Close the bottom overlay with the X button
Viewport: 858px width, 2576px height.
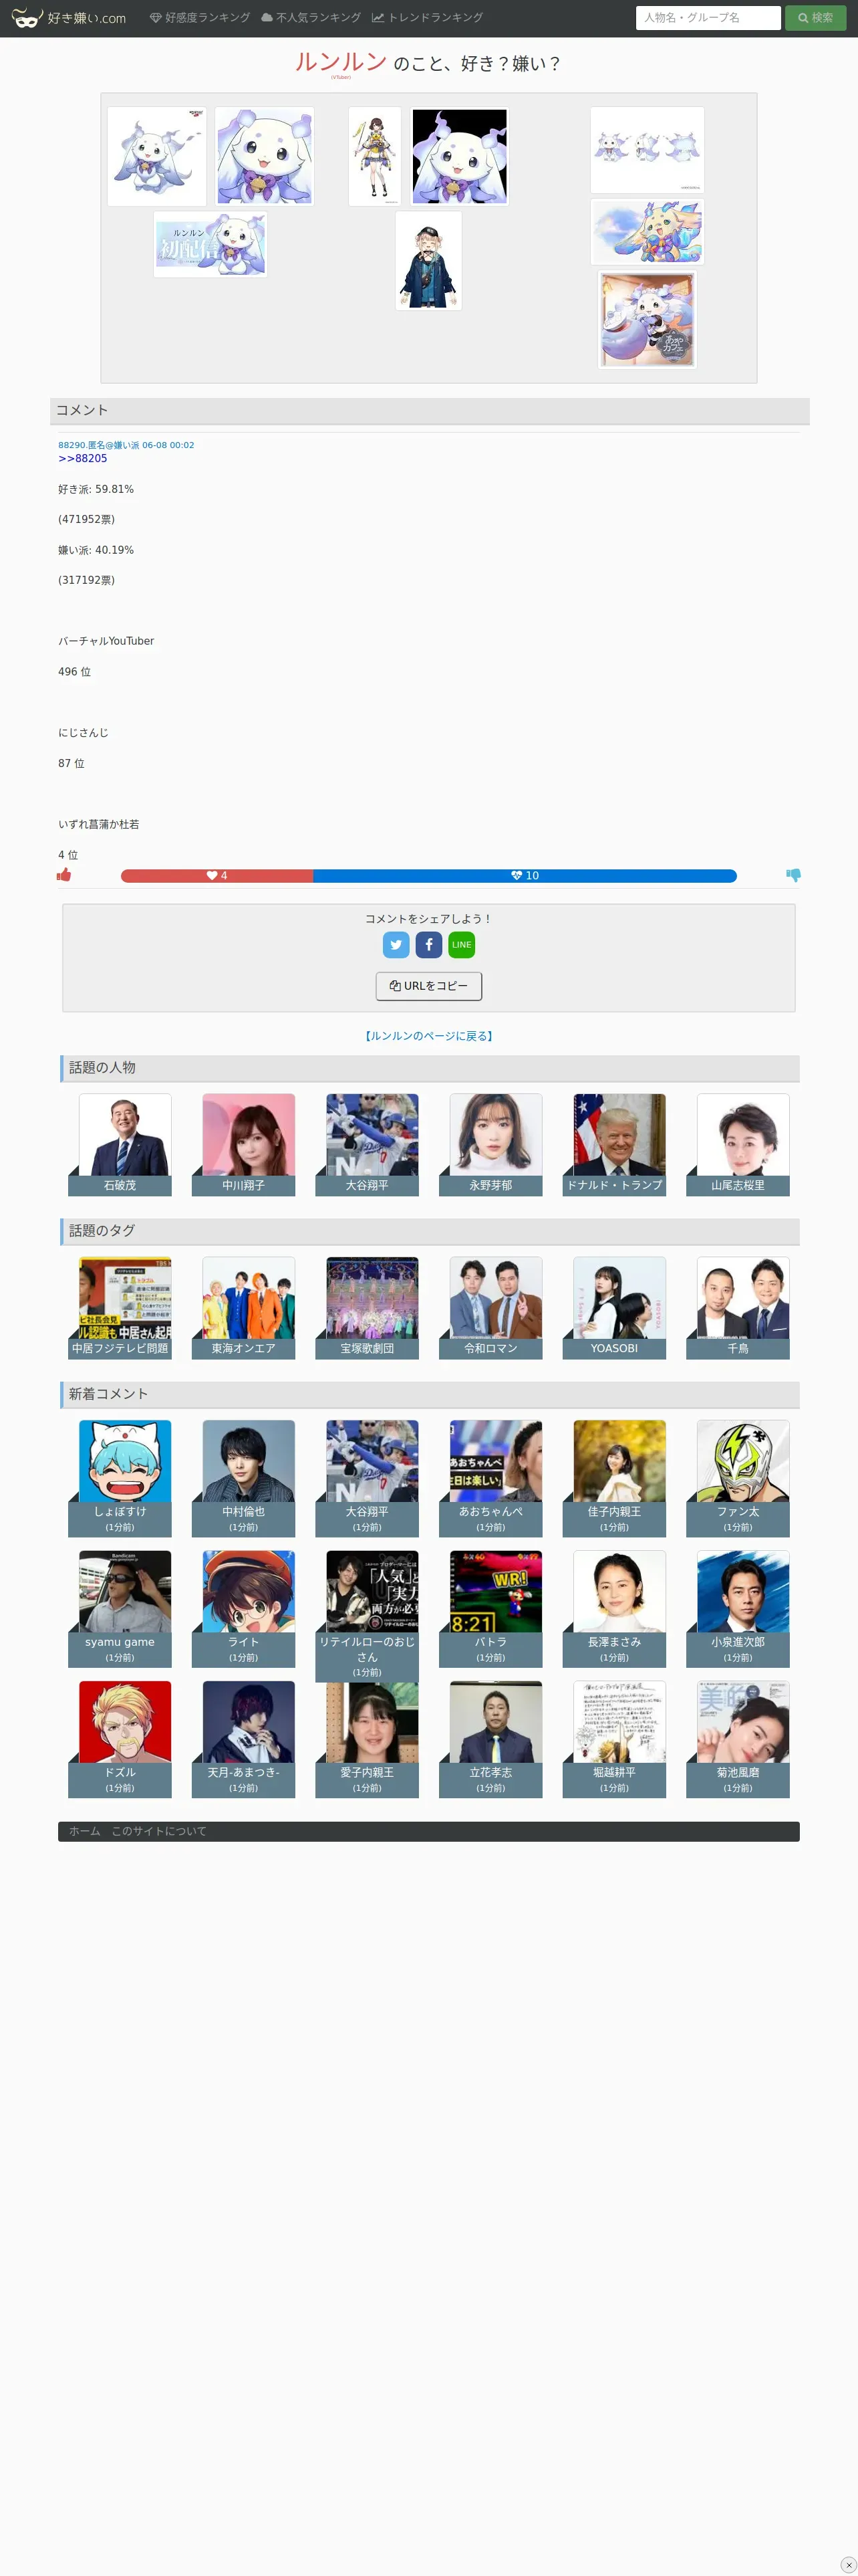[848, 2565]
